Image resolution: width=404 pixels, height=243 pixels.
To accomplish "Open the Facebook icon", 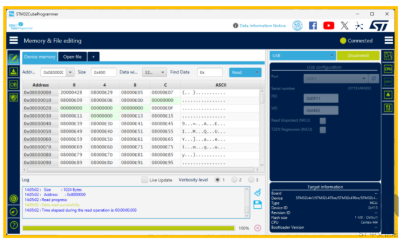I will [313, 25].
